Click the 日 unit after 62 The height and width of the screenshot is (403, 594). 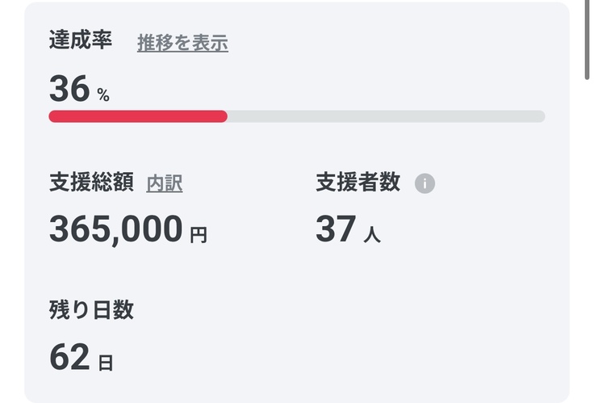[106, 363]
